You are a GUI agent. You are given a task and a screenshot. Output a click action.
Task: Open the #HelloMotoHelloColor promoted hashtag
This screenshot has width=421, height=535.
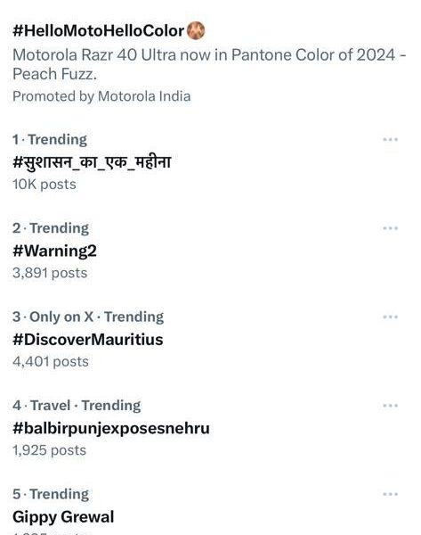coord(99,31)
